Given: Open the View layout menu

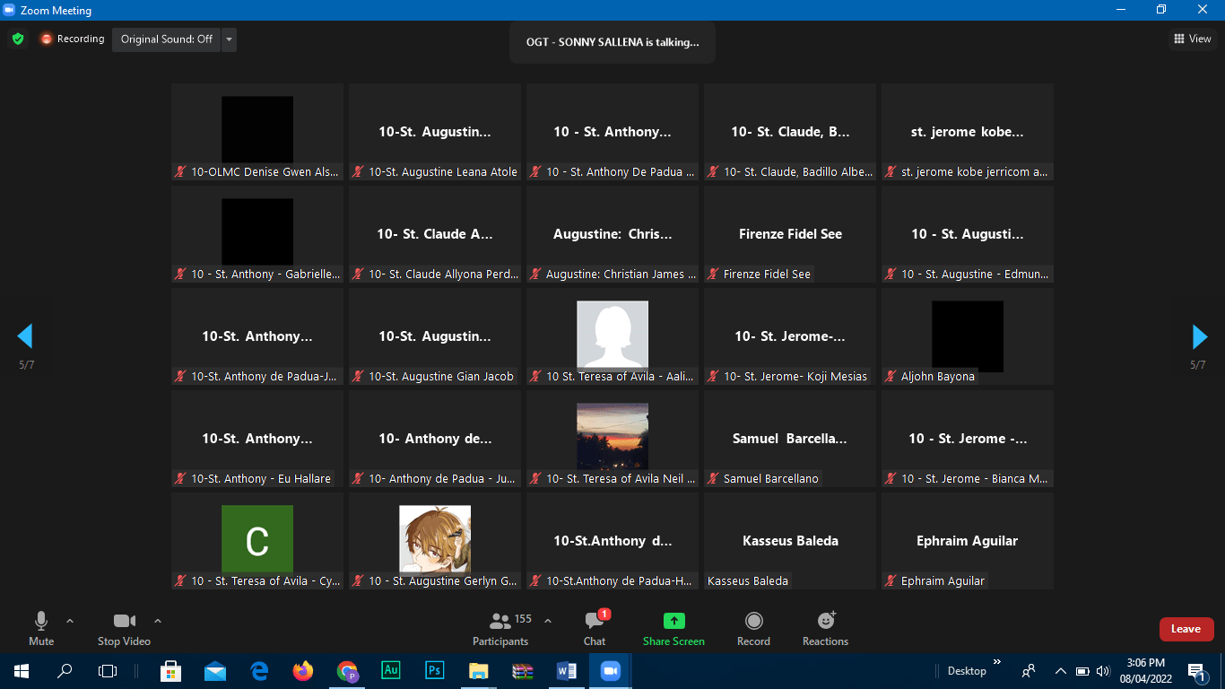Looking at the screenshot, I should pos(1193,39).
